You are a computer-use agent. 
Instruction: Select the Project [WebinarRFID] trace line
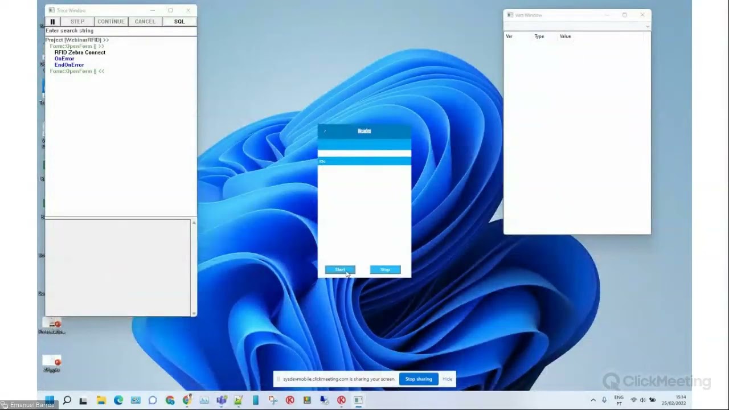coord(77,40)
